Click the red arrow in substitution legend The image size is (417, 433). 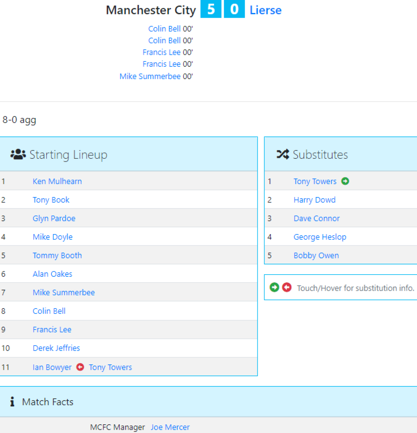(x=287, y=287)
